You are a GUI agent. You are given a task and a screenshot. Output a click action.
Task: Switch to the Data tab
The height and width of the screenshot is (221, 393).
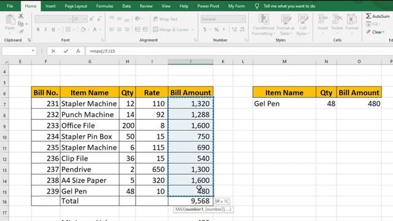[126, 6]
